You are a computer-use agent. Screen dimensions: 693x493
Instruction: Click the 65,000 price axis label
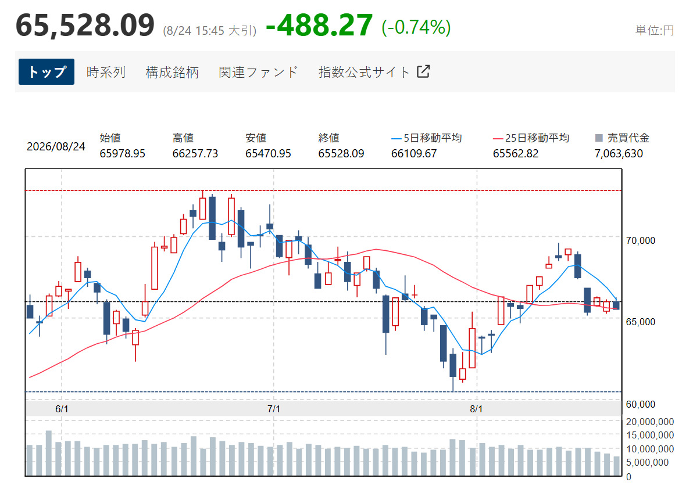pyautogui.click(x=641, y=322)
